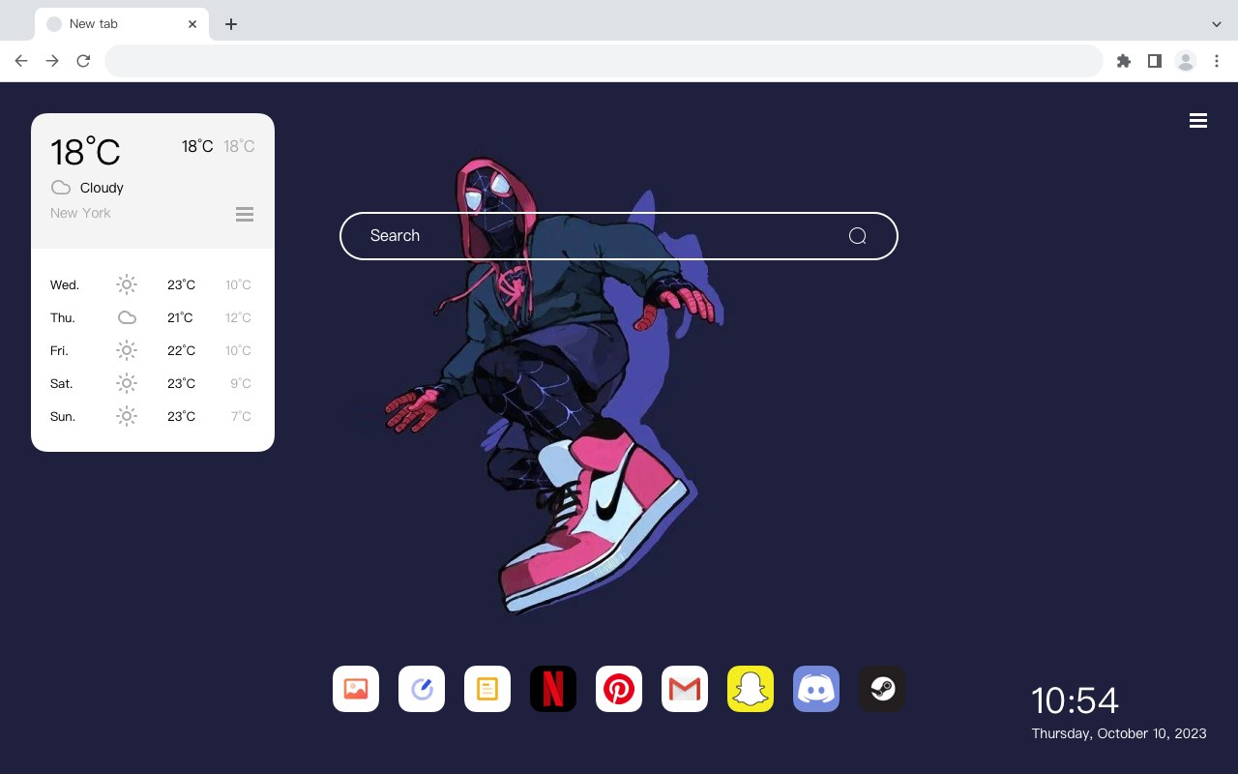Close the New tab tab
The image size is (1238, 774).
193,24
